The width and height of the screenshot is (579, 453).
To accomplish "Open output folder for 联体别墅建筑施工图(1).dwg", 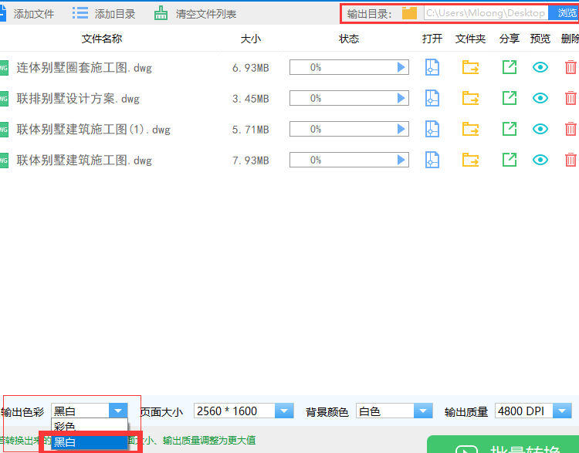I will [470, 129].
